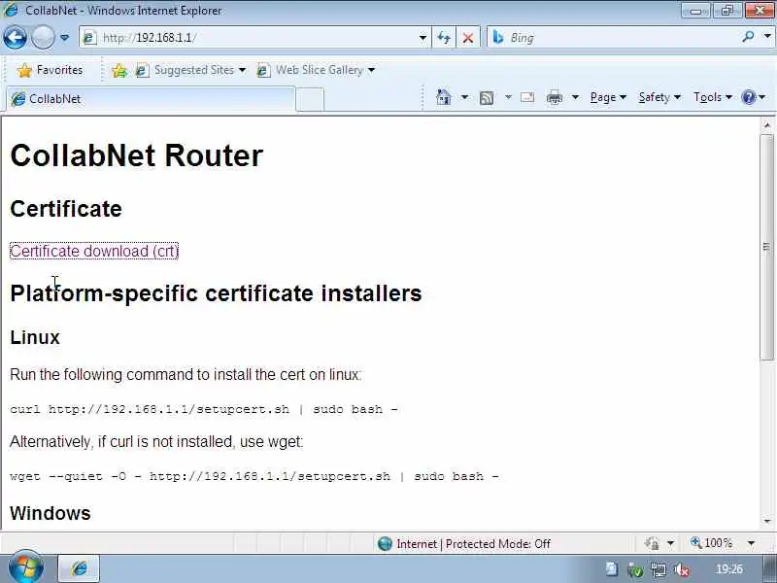Open the Page menu

pyautogui.click(x=608, y=97)
